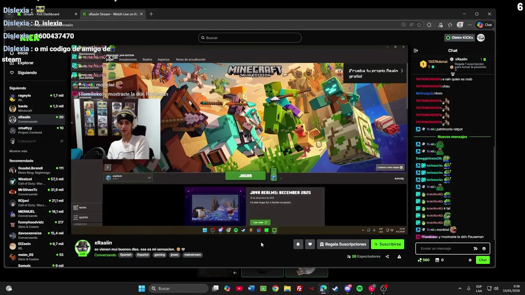Click the green Chat send button
Image resolution: width=525 pixels, height=295 pixels.
tap(483, 260)
